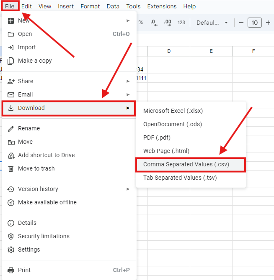Decrease font size with minus button

[x=241, y=23]
